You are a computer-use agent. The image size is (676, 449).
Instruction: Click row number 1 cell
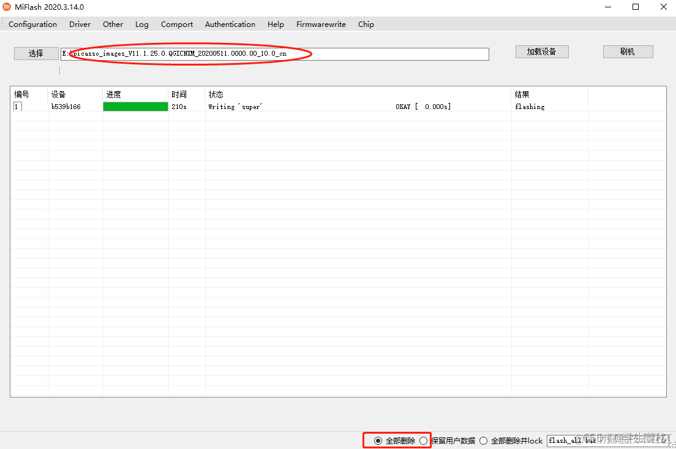[17, 107]
